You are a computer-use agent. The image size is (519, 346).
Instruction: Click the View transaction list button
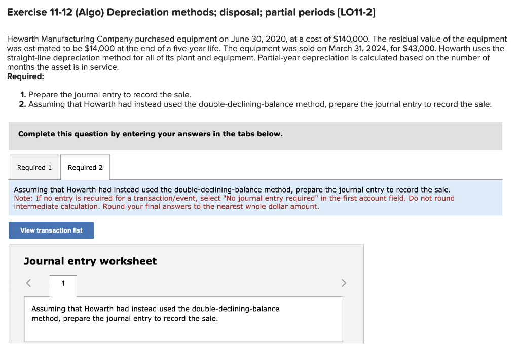51,230
